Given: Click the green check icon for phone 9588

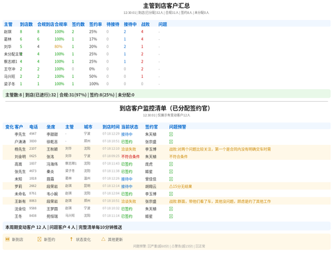Looking at the screenshot, I should pyautogui.click(x=170, y=208).
